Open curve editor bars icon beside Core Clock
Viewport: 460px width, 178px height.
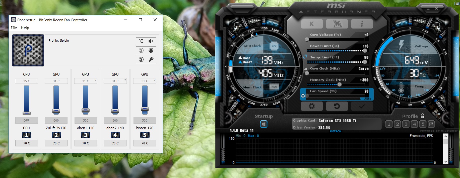[x=306, y=69]
